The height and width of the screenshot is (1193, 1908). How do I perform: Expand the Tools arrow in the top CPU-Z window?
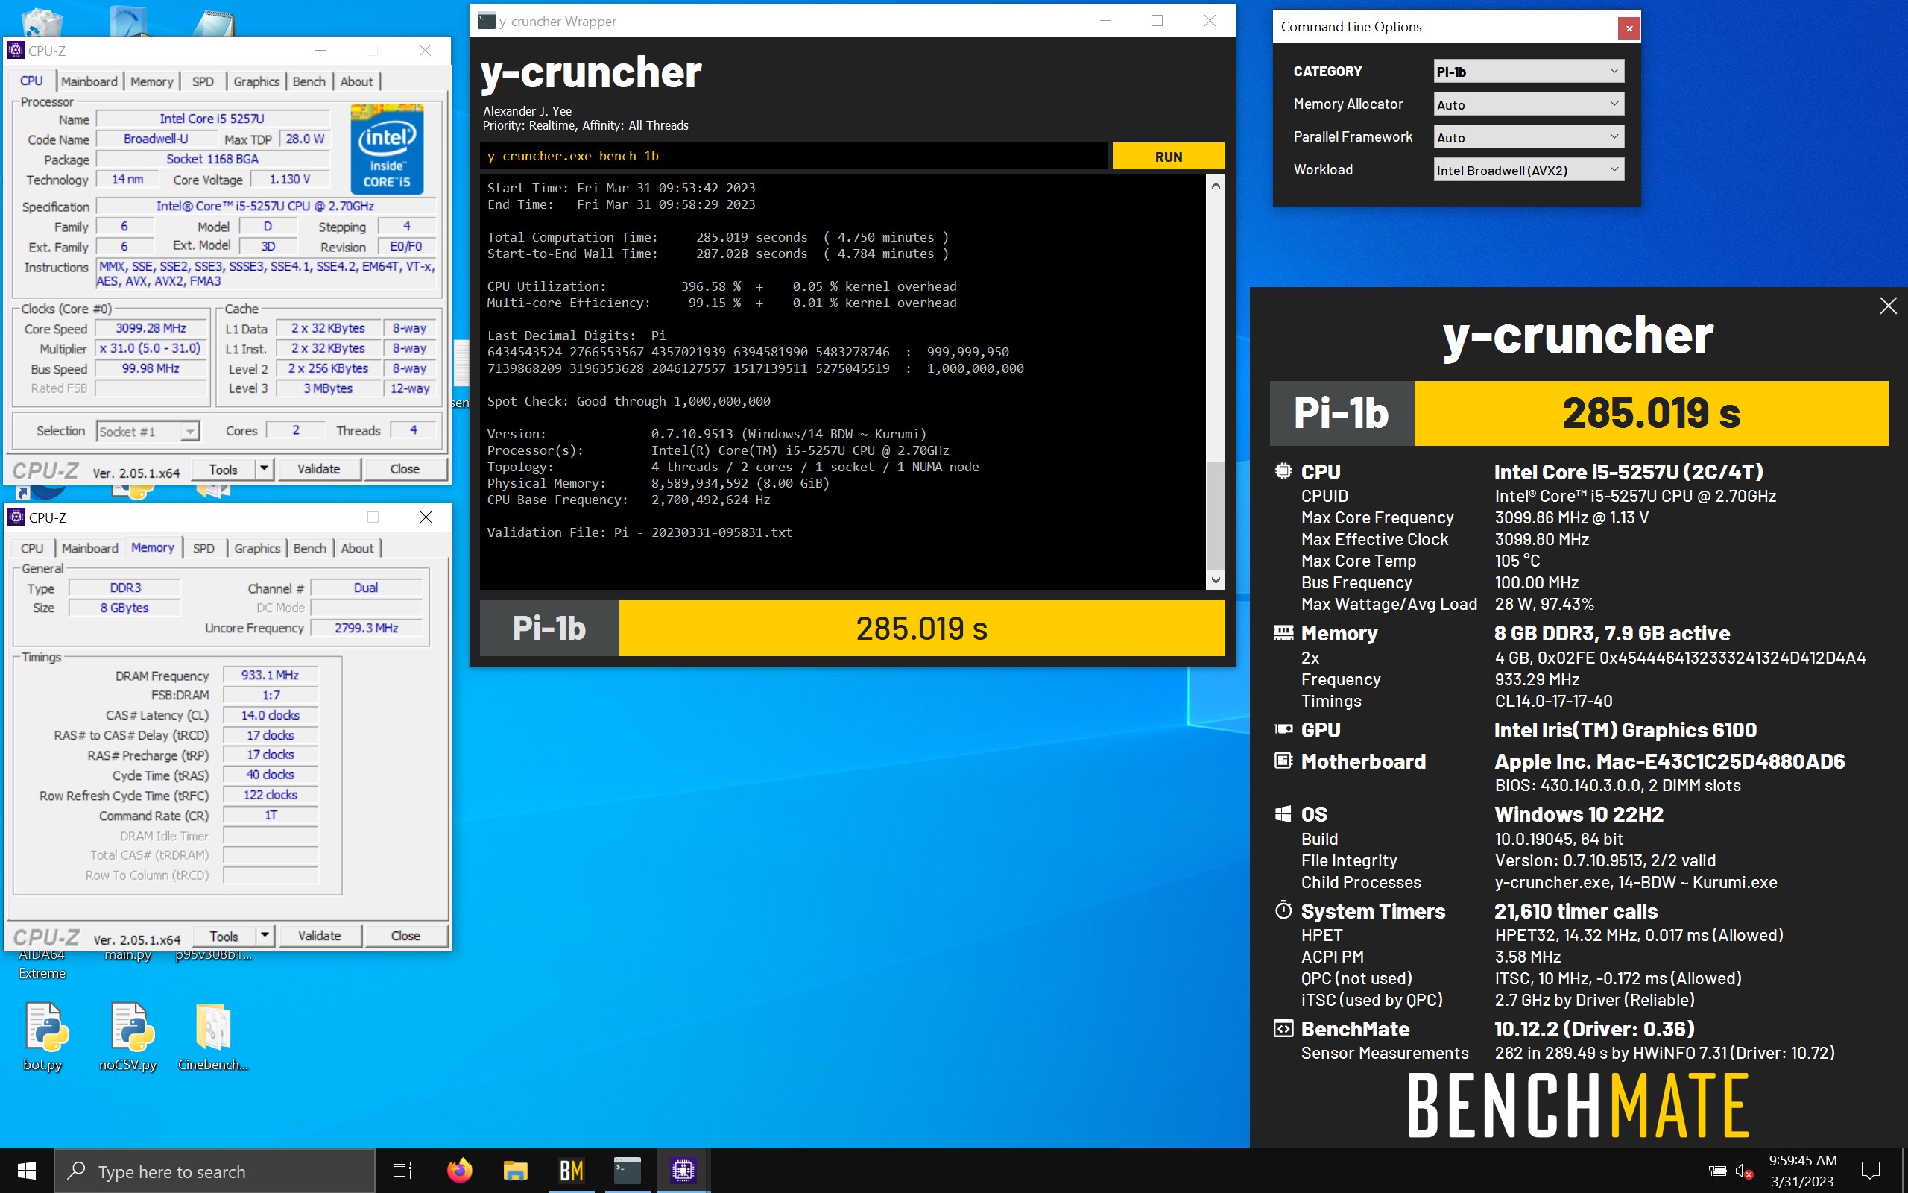point(264,469)
